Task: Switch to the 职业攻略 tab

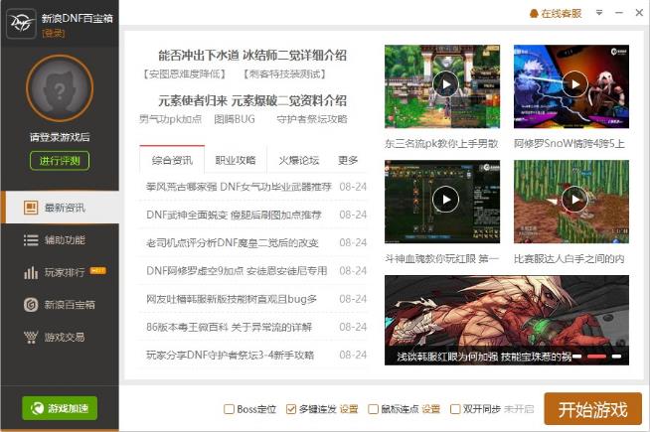Action: pos(236,160)
